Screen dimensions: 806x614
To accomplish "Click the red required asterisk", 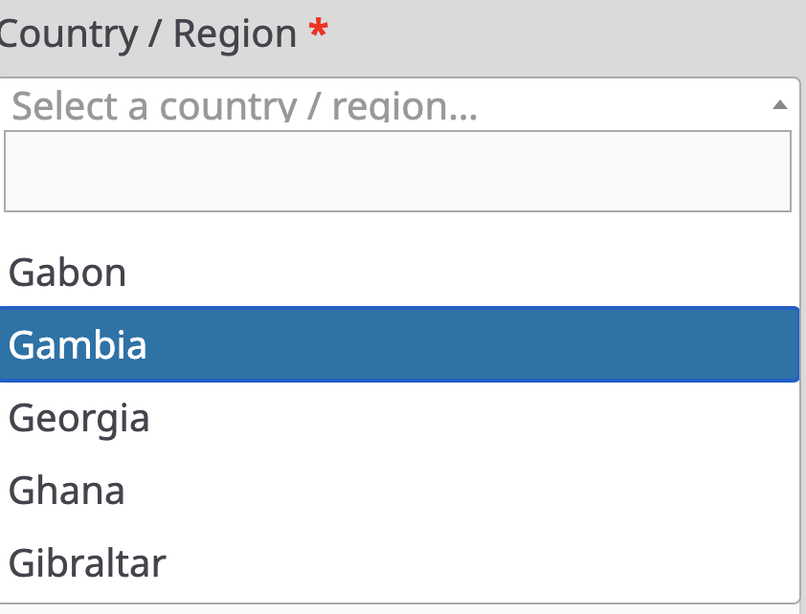I will pyautogui.click(x=318, y=33).
